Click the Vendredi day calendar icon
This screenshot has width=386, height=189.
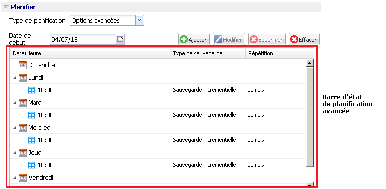[23, 177]
